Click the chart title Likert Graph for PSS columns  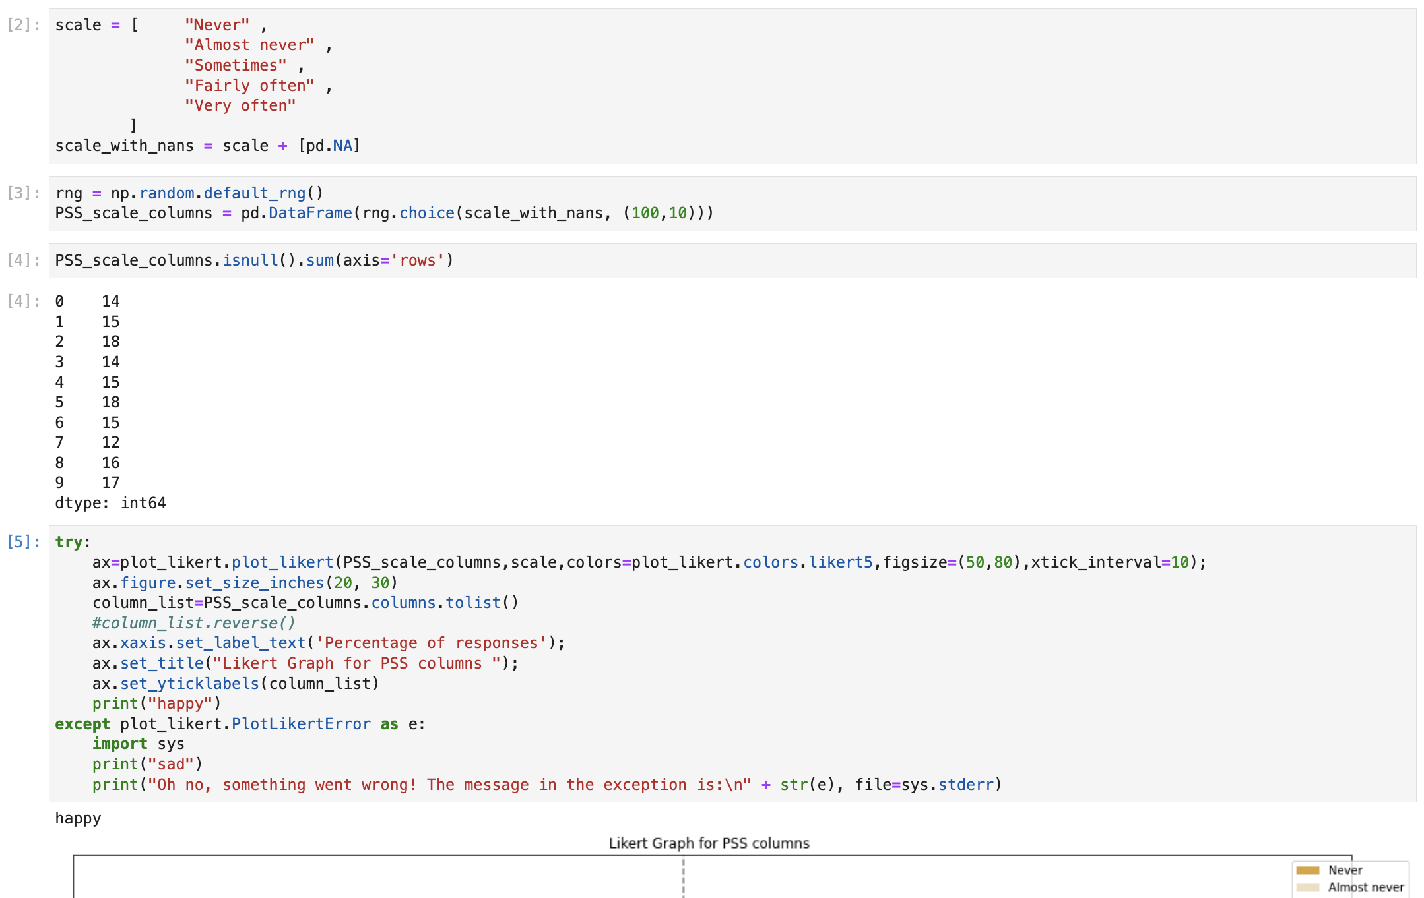click(x=709, y=843)
